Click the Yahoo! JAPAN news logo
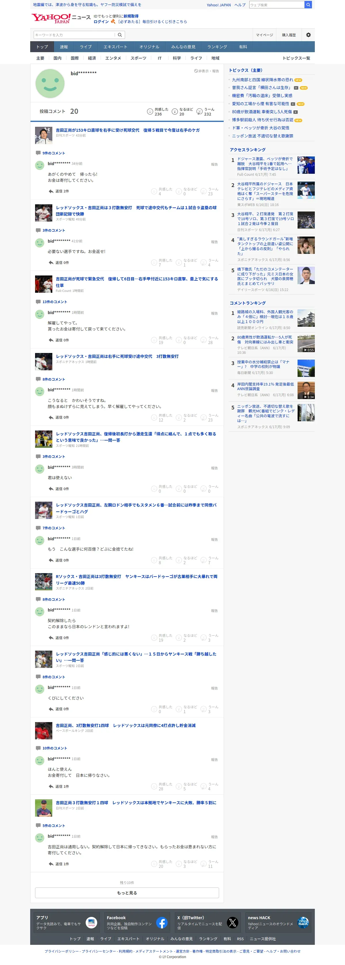The image size is (345, 965). click(x=61, y=18)
